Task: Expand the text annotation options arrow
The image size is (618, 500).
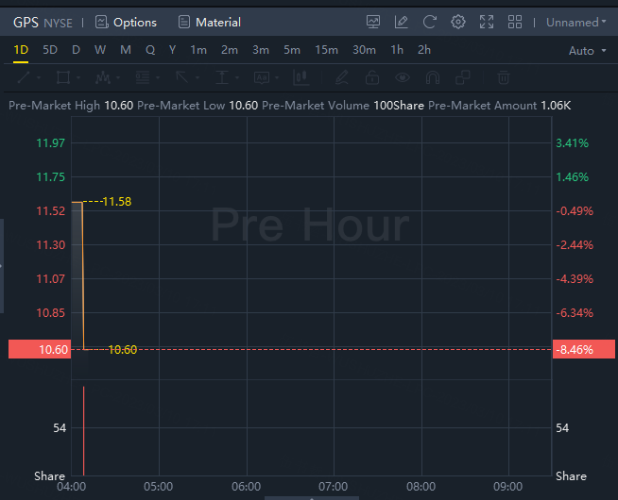Action: 277,78
